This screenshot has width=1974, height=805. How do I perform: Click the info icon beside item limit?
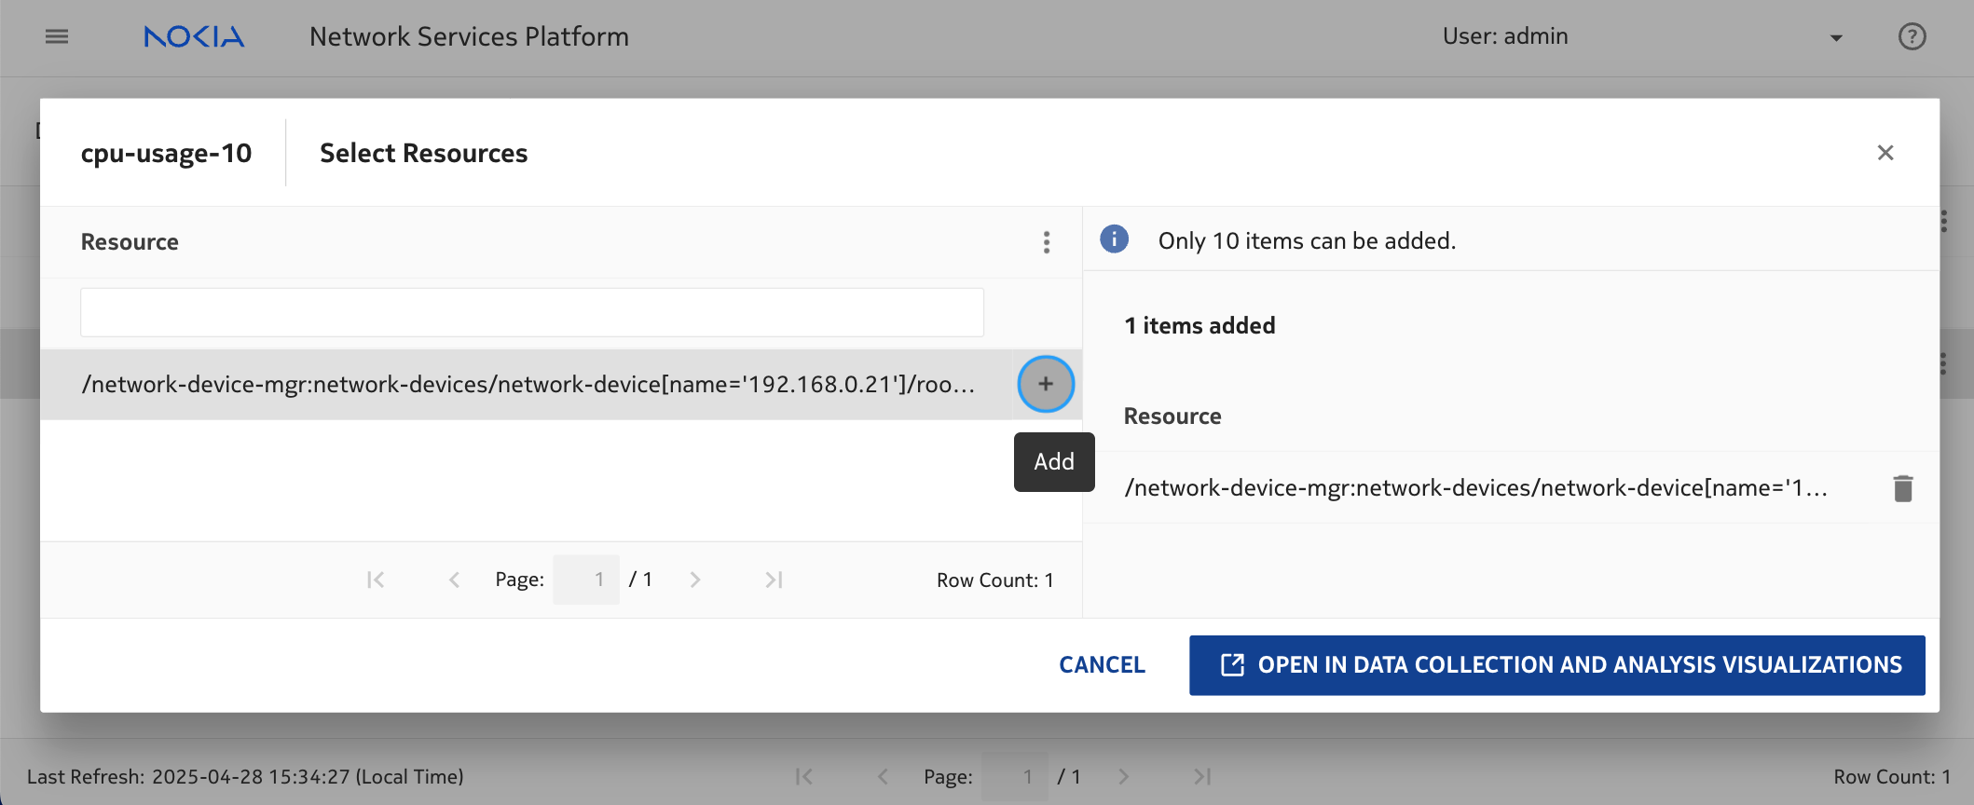point(1114,239)
